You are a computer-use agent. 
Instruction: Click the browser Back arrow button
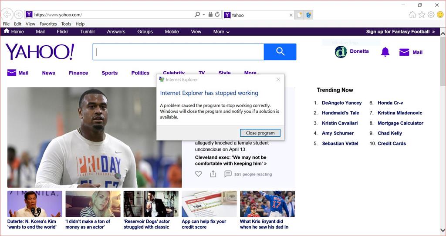(x=7, y=14)
